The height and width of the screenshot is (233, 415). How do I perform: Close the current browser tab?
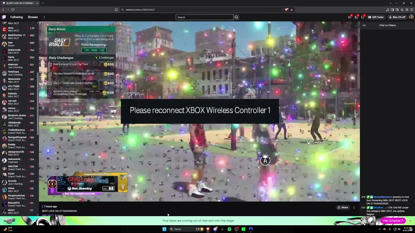coord(37,3)
